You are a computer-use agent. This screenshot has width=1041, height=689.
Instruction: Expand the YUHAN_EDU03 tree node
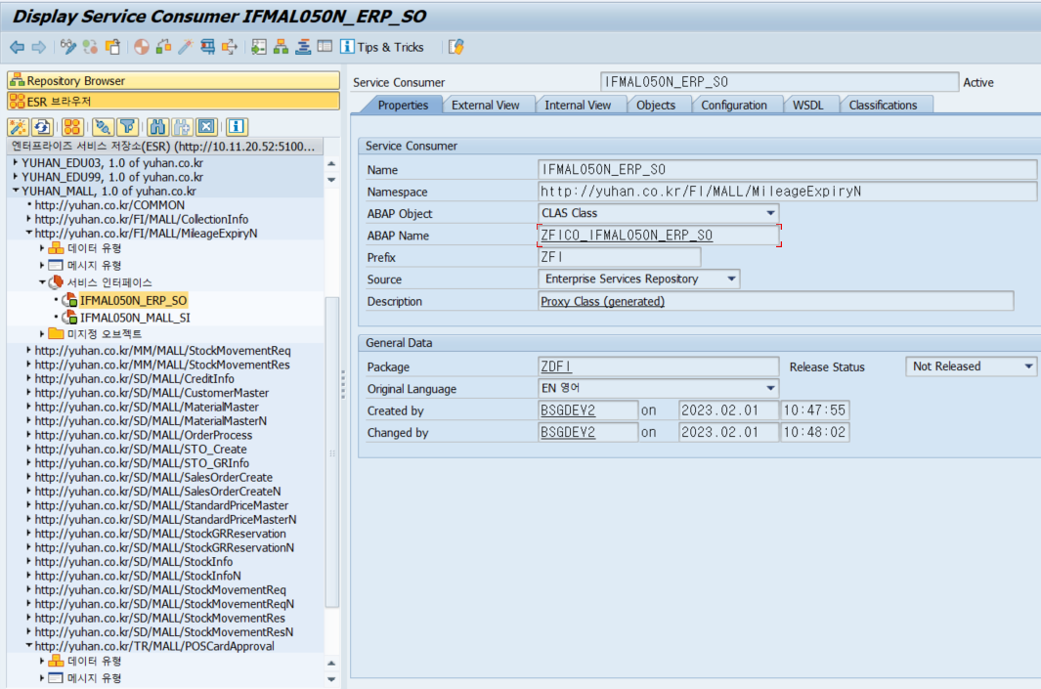click(16, 162)
